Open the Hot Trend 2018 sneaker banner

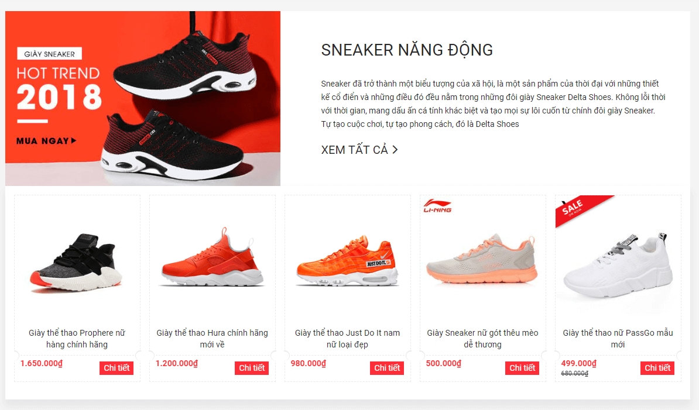(x=143, y=98)
